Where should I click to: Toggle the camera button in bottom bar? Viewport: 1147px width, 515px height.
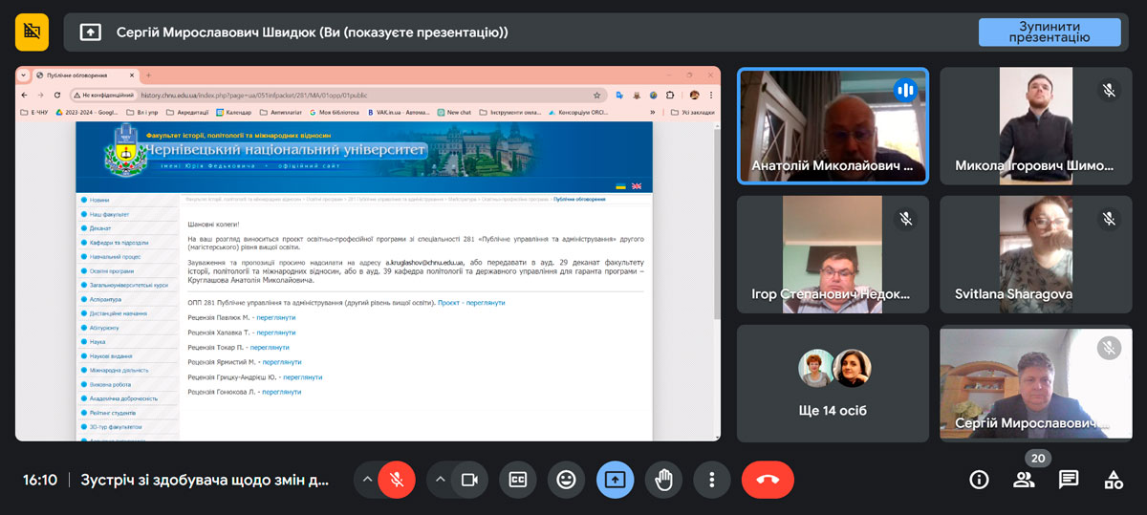(x=469, y=480)
